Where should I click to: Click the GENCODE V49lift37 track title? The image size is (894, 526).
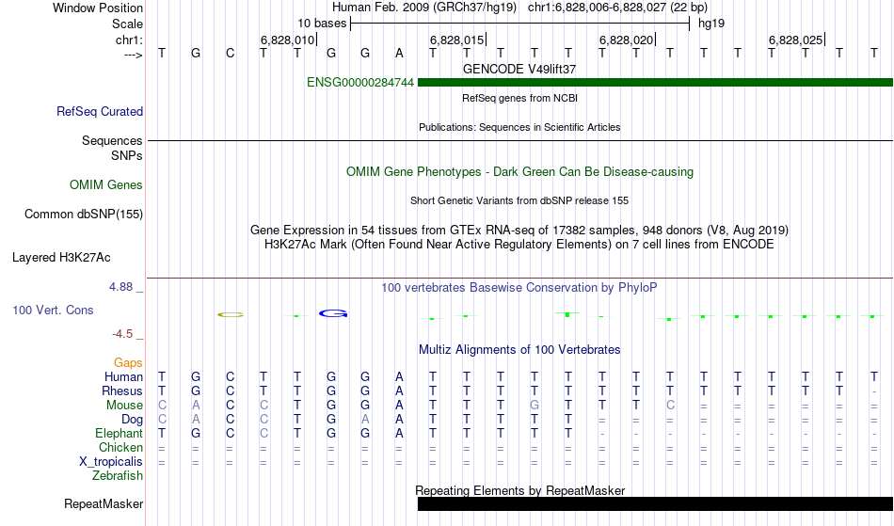click(x=519, y=70)
